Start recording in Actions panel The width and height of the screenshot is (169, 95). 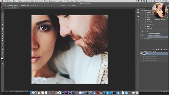[x=156, y=50]
